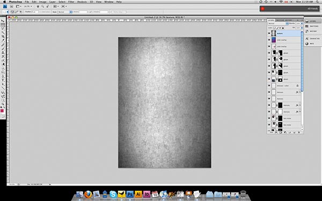The height and width of the screenshot is (201, 322).
Task: Select the Eraser tool
Action: [x=3, y=61]
